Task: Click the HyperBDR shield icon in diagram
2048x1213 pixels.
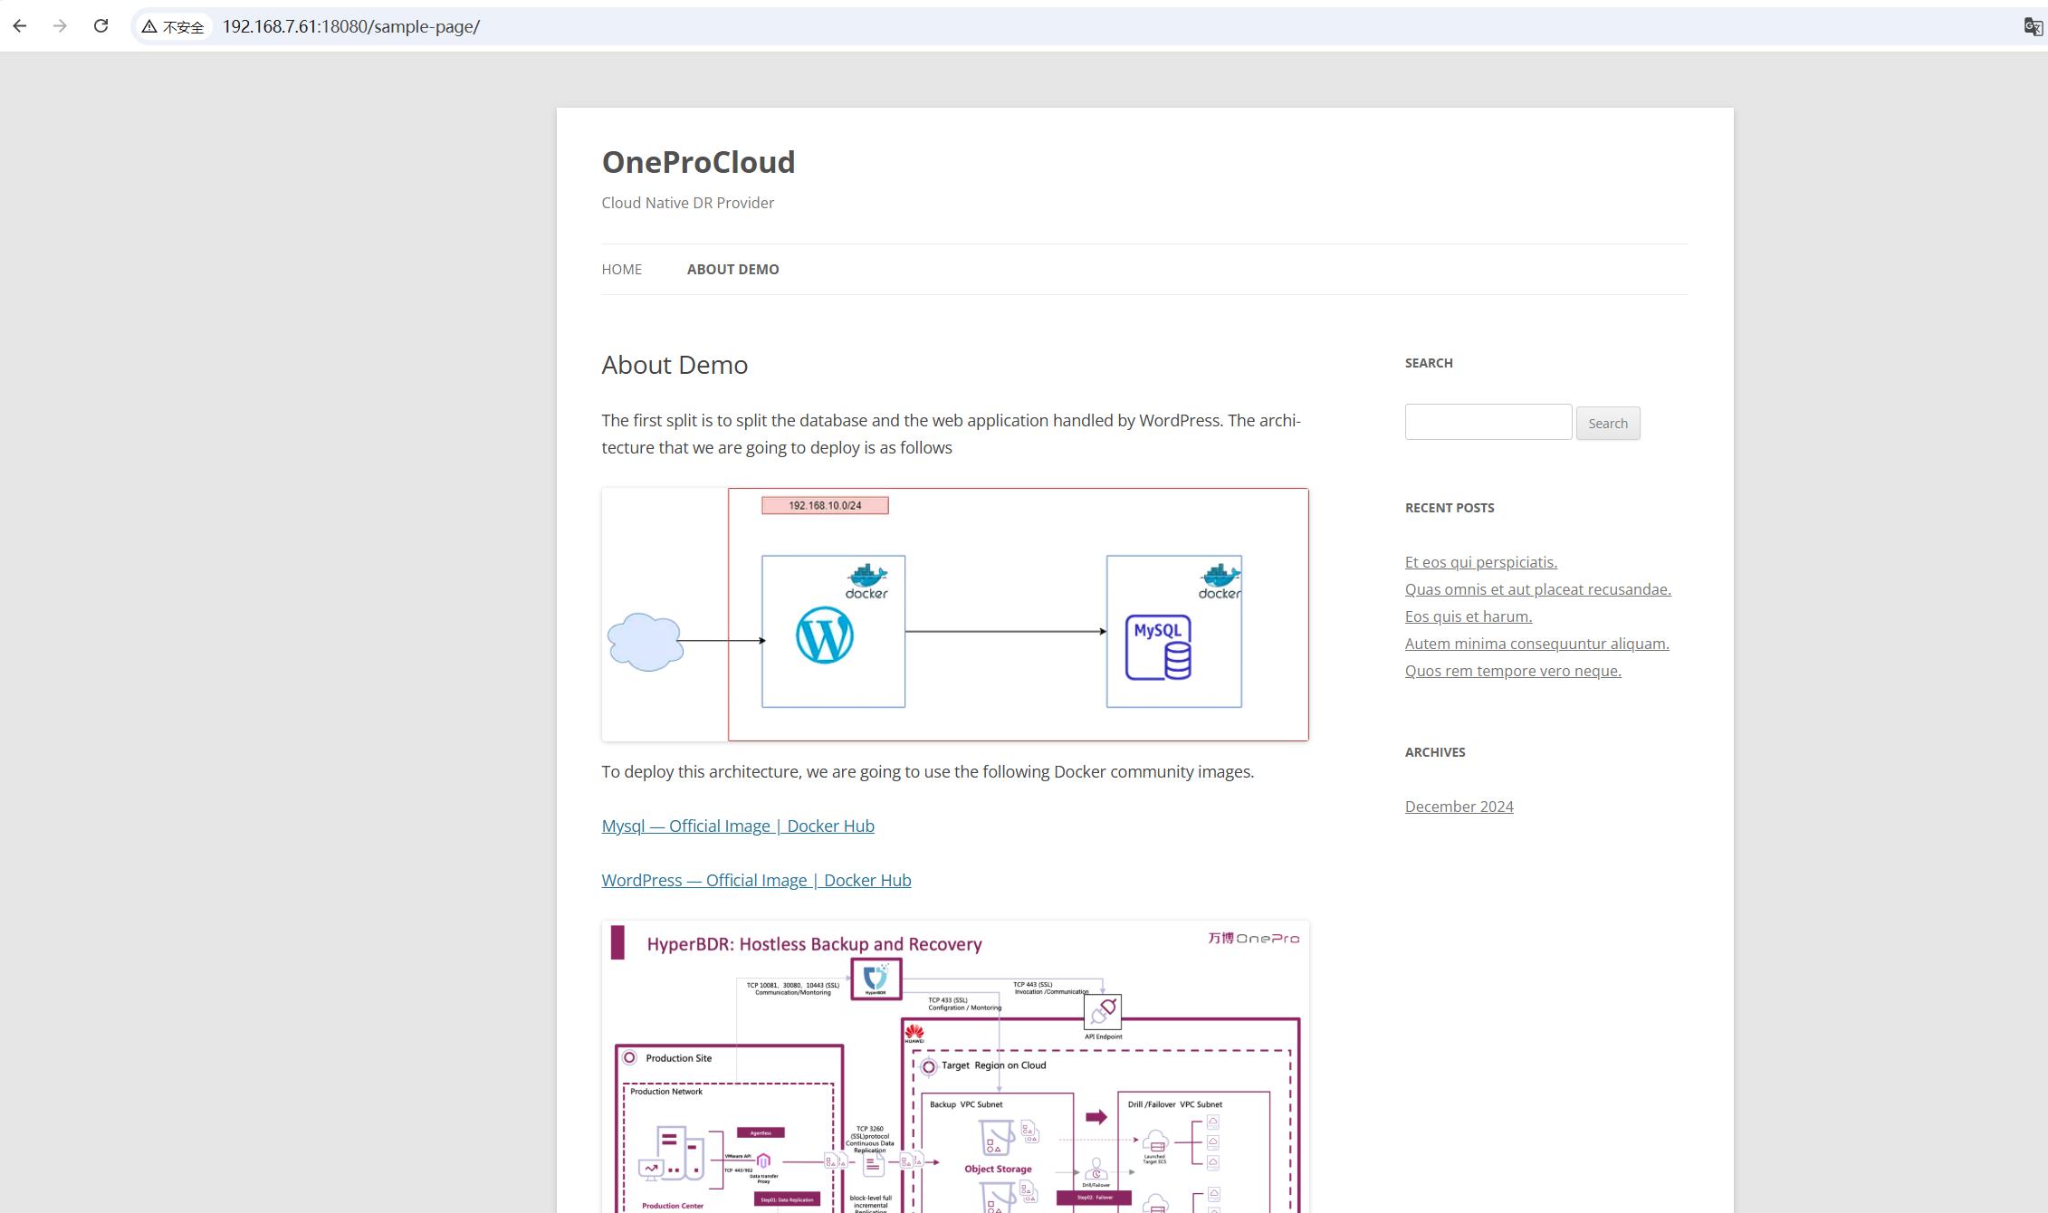Action: pos(876,979)
